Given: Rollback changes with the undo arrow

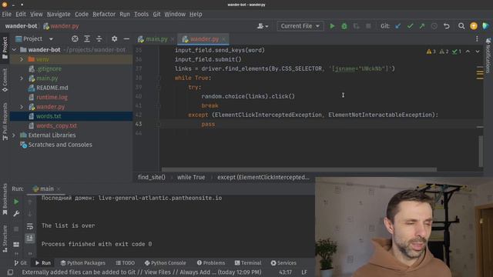Looking at the screenshot, I should 447,26.
